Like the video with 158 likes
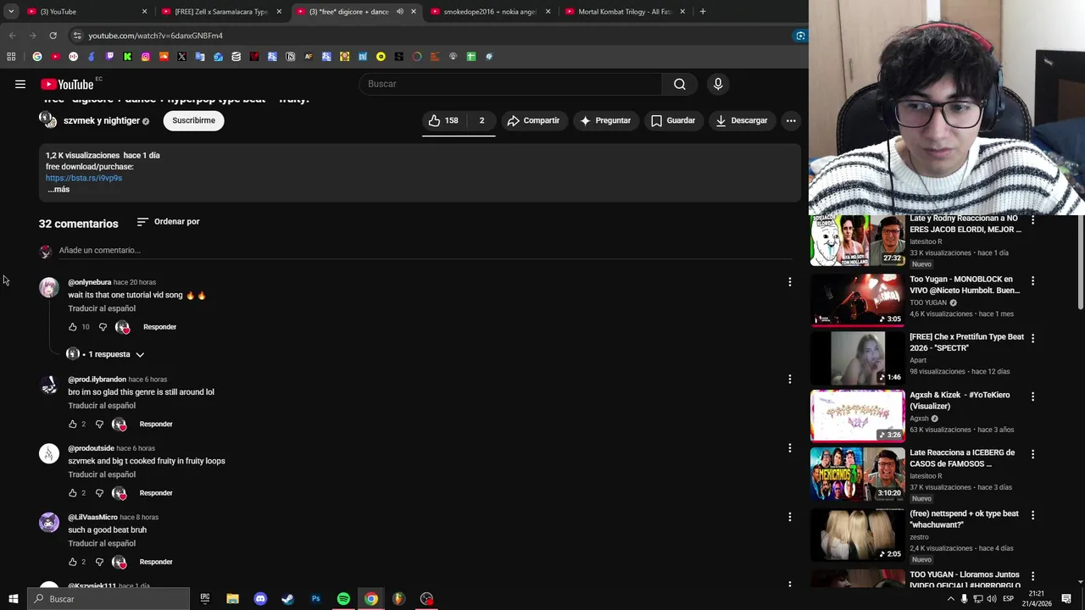This screenshot has height=610, width=1085. [x=445, y=120]
